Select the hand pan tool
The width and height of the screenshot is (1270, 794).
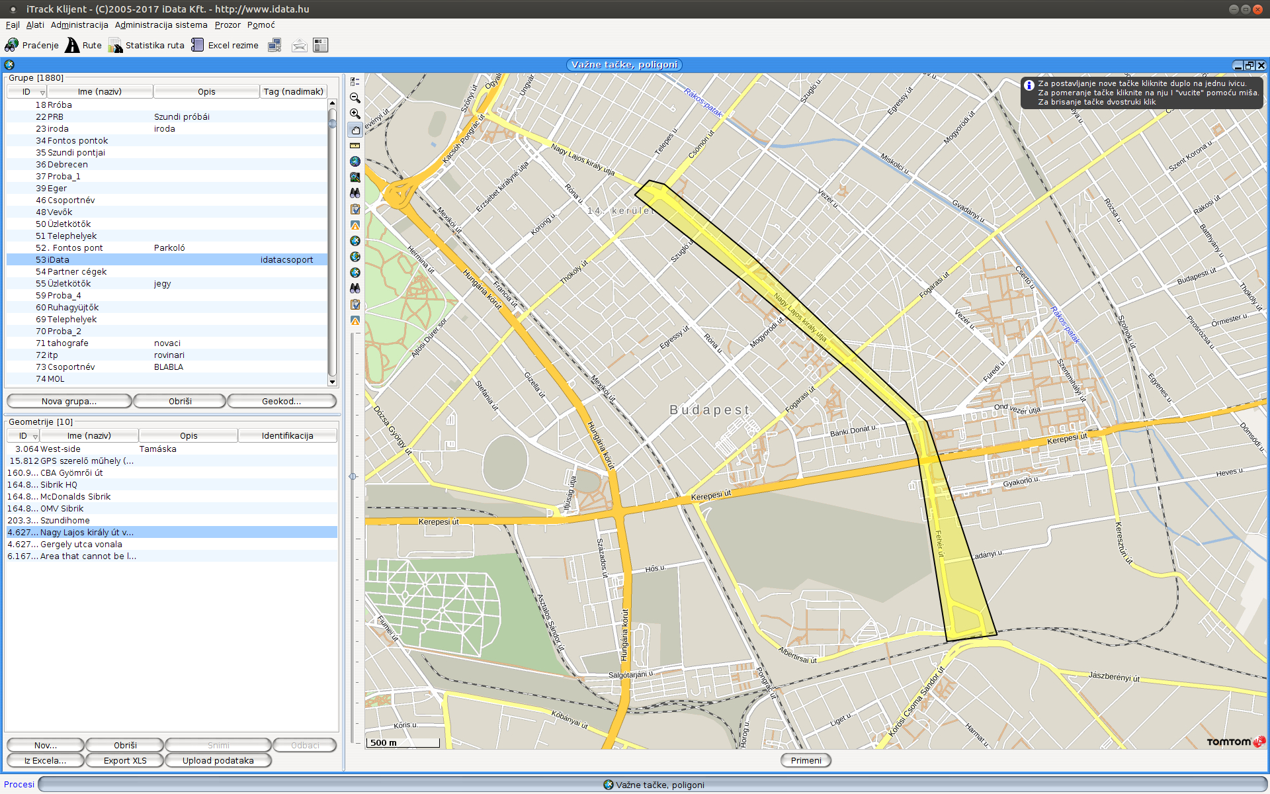click(x=355, y=130)
